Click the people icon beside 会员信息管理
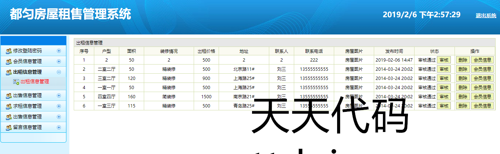Viewport: 500px width, 154px height. click(9, 62)
